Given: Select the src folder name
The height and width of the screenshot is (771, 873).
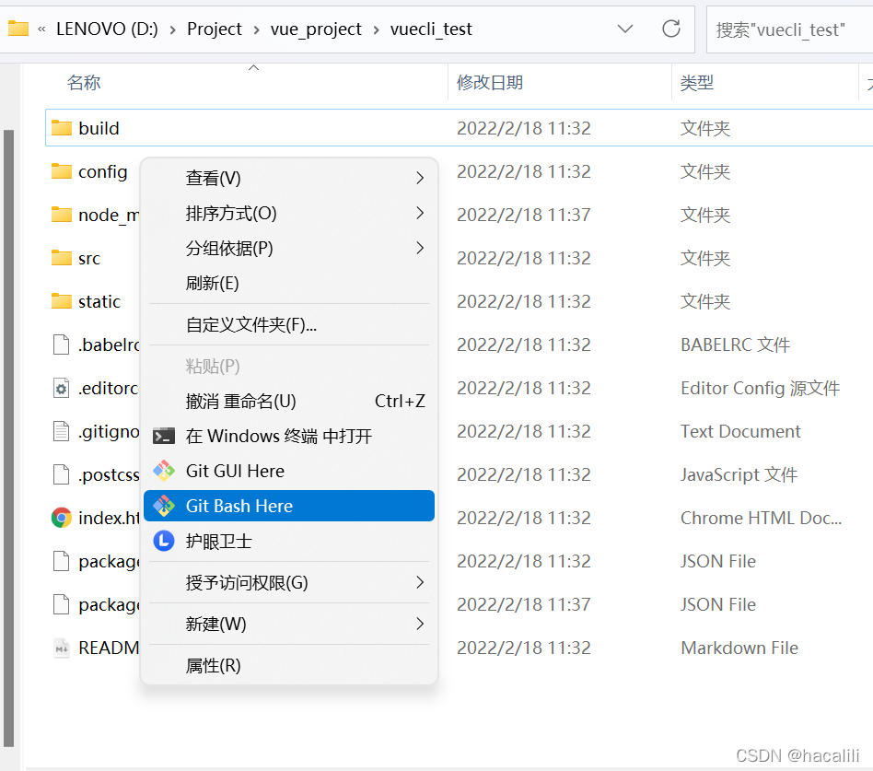Looking at the screenshot, I should (89, 259).
